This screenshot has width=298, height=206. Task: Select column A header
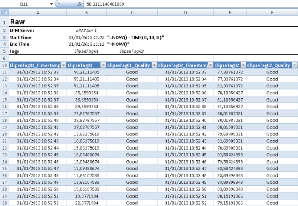click(x=37, y=12)
